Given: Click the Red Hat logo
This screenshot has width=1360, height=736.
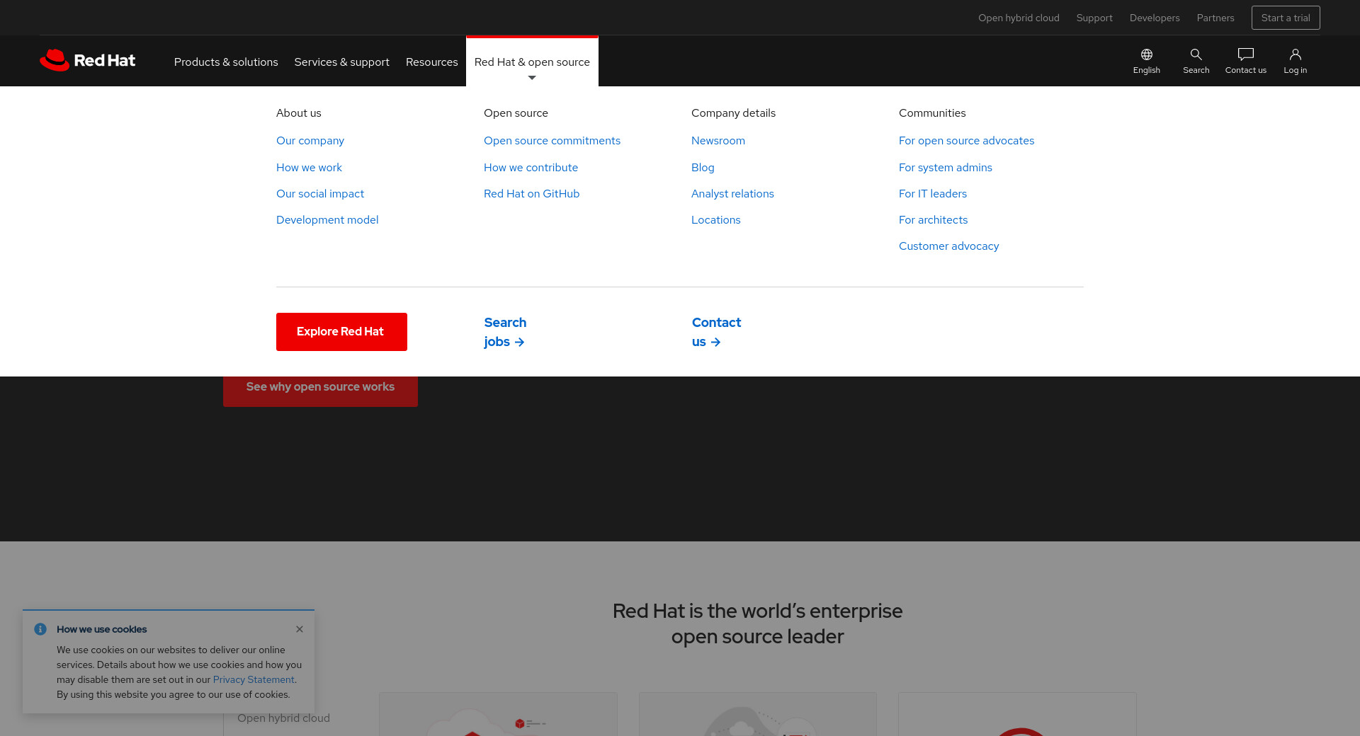Looking at the screenshot, I should [x=88, y=61].
